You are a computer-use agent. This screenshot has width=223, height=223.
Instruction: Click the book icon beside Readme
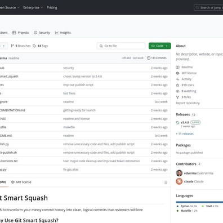click(177, 67)
